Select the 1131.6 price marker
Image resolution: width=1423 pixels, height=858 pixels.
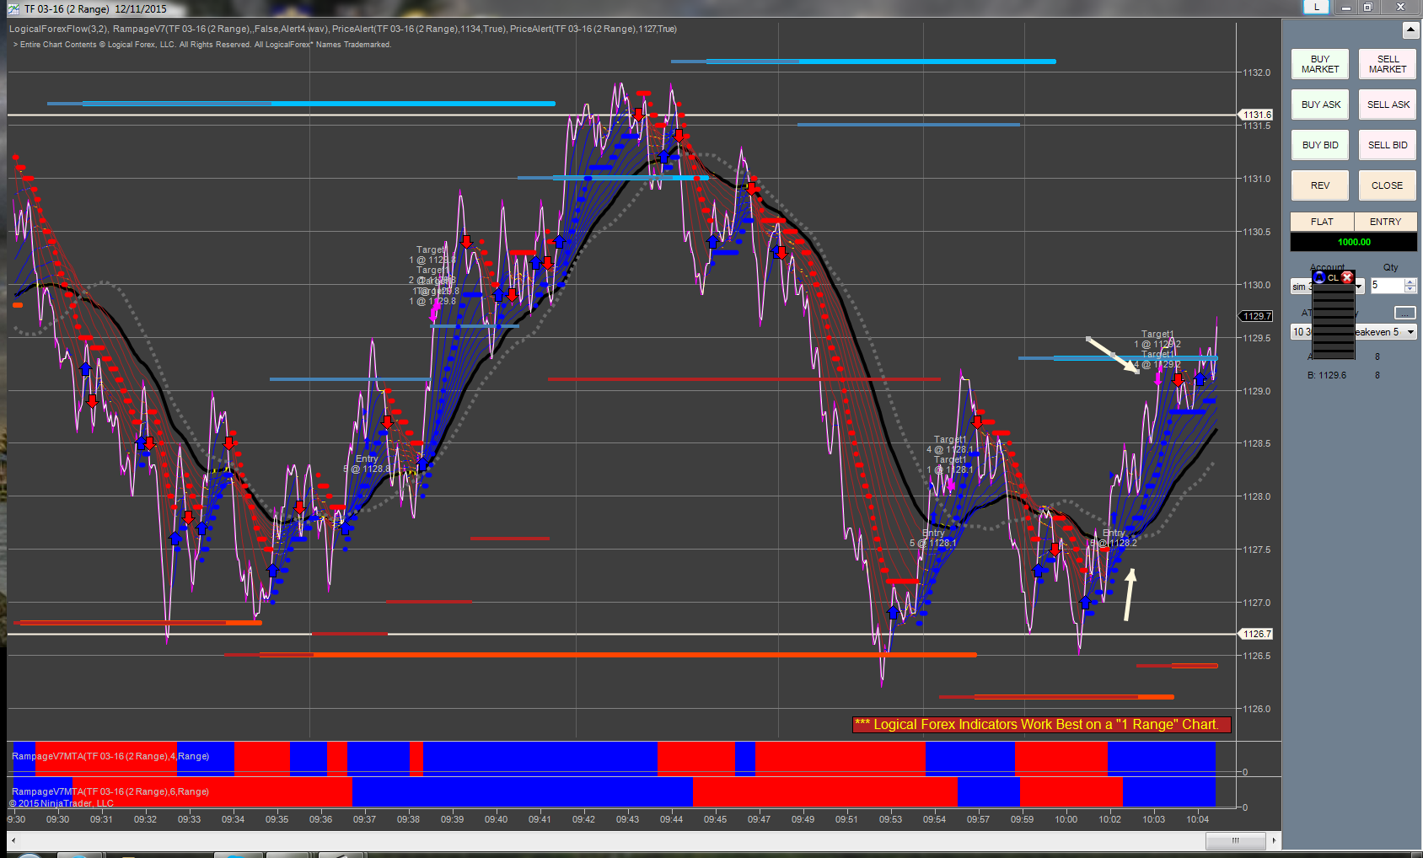tap(1256, 115)
